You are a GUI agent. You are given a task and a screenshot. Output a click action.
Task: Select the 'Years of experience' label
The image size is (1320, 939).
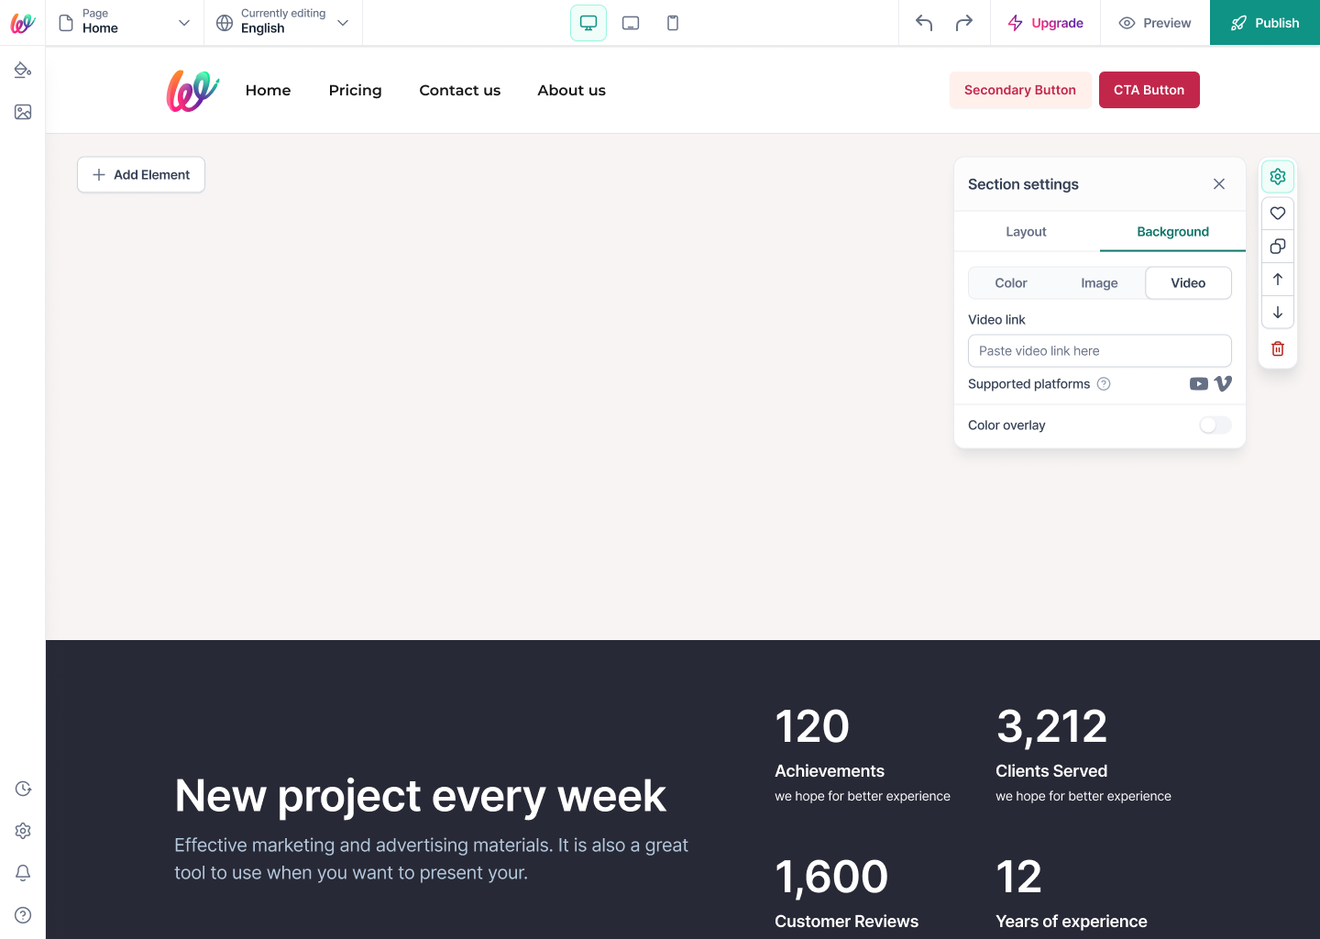coord(1072,922)
